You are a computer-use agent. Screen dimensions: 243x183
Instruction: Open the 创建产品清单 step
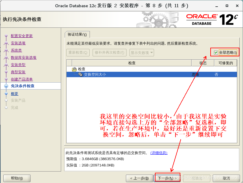(22, 79)
